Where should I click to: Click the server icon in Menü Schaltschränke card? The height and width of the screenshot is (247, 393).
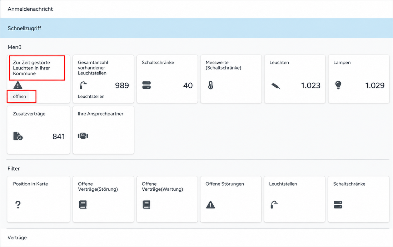point(146,85)
